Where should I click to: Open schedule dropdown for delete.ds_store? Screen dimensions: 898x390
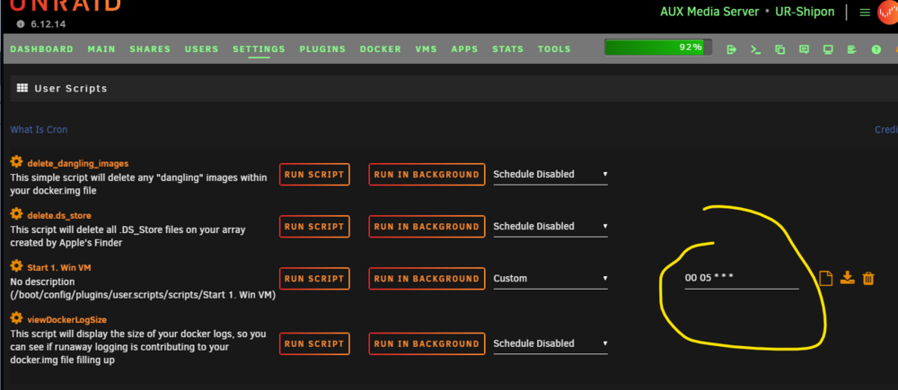point(550,227)
